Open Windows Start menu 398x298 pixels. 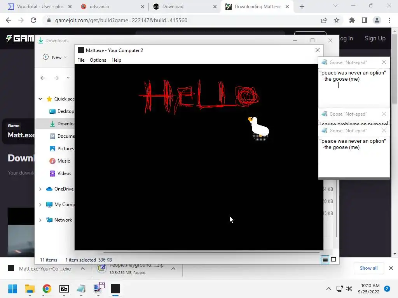coord(12,289)
